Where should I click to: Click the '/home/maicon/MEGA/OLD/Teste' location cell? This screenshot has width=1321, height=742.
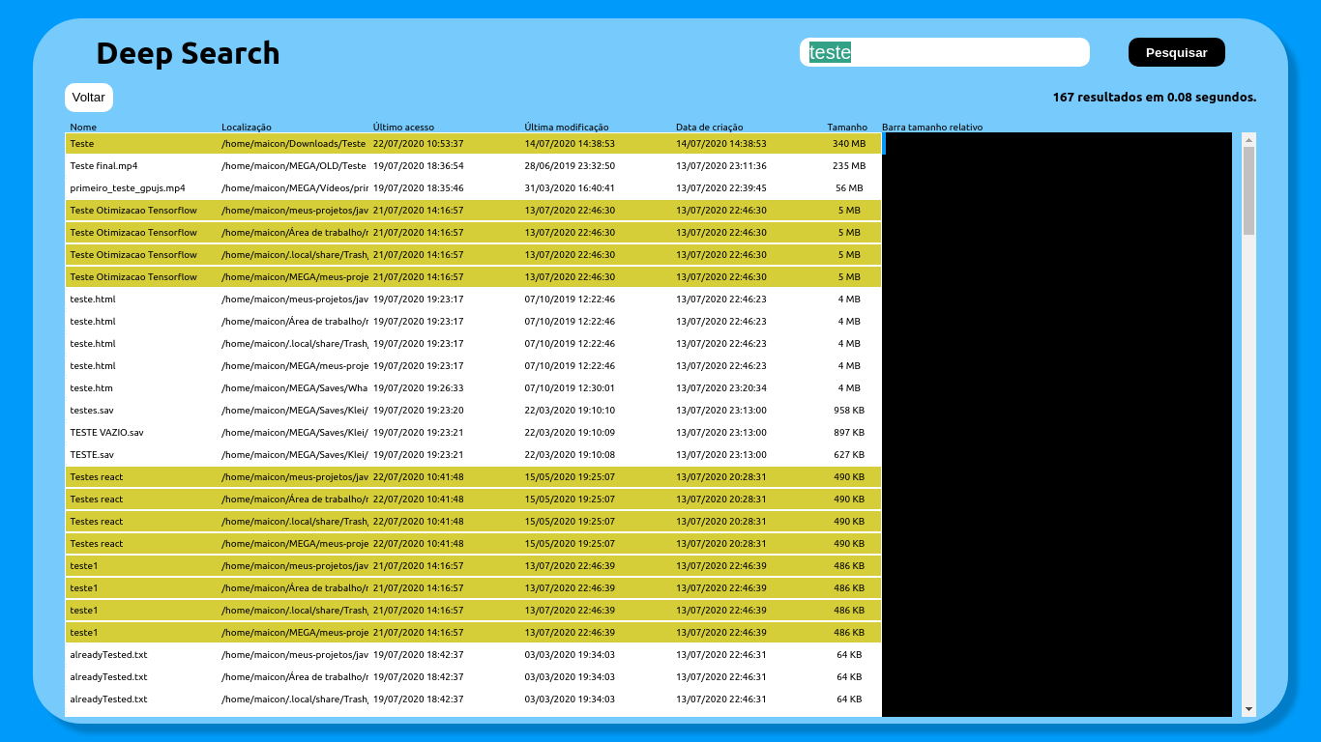click(x=294, y=166)
